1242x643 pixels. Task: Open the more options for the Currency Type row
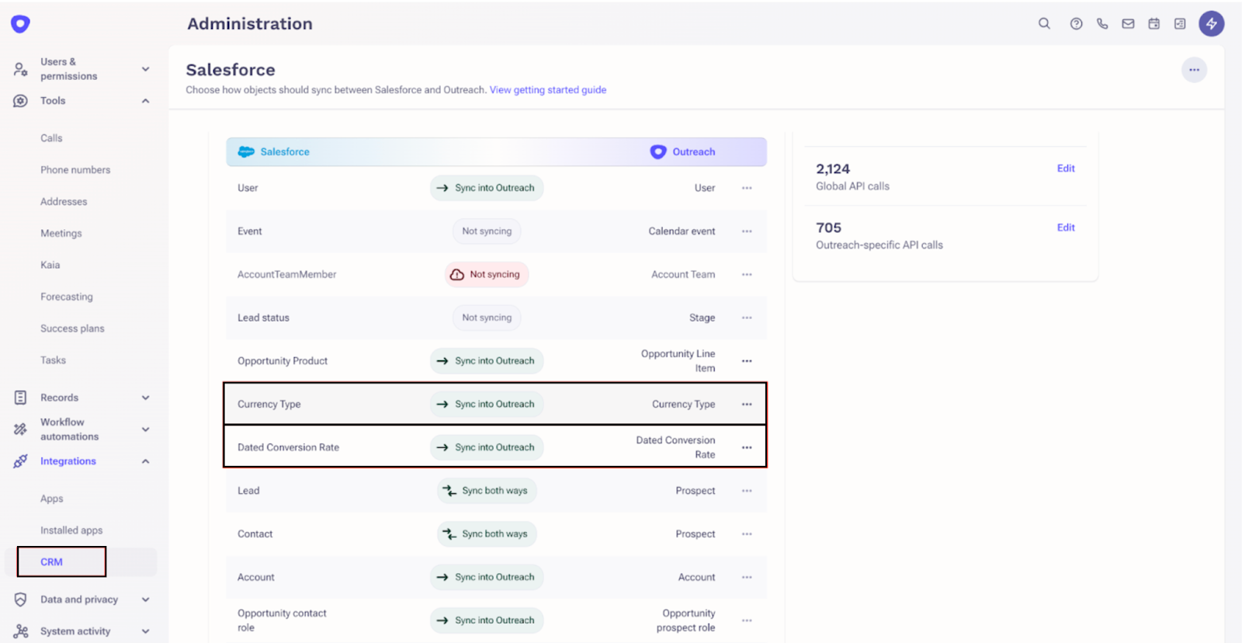tap(747, 405)
